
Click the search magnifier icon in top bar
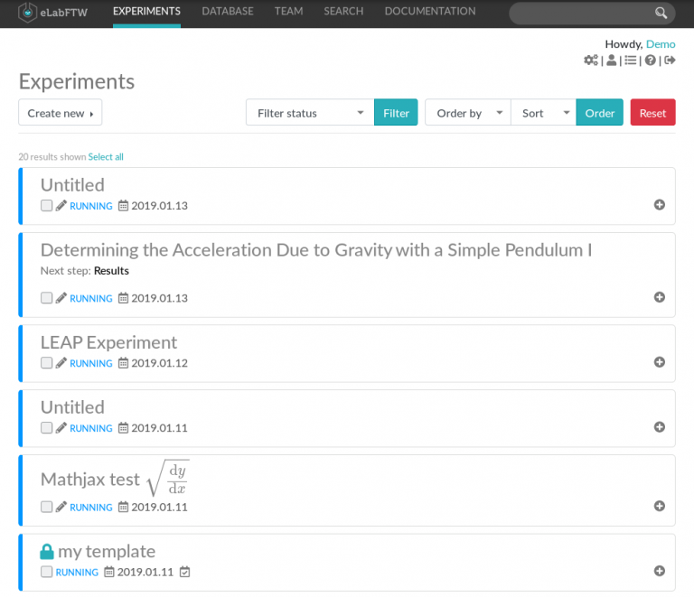click(661, 13)
